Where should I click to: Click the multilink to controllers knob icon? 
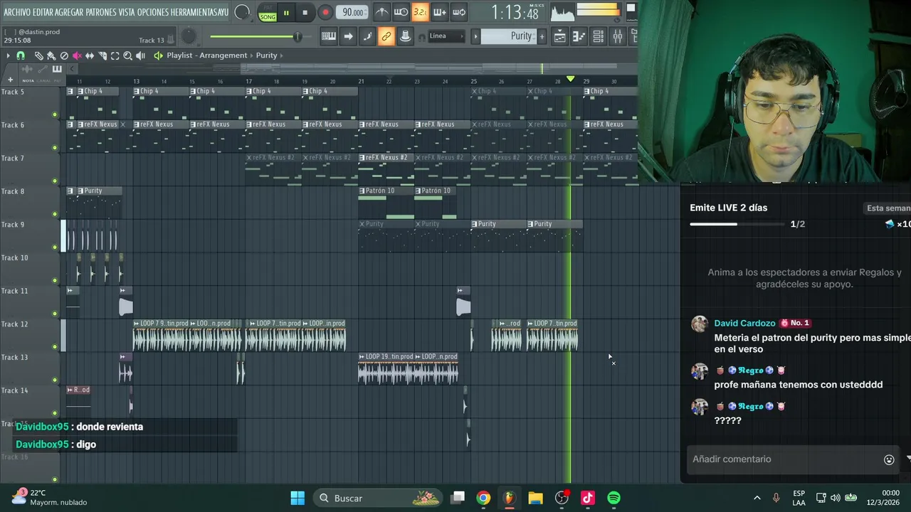(x=405, y=36)
